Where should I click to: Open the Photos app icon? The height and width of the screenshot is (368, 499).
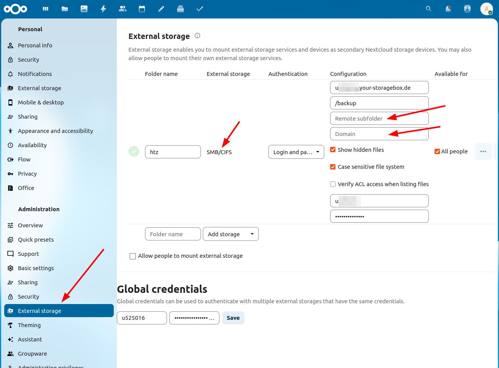[x=84, y=9]
